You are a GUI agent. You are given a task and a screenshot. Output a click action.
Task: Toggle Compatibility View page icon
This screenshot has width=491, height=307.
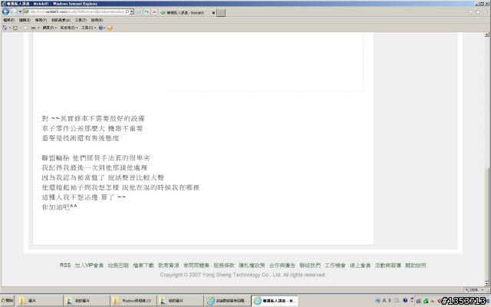(139, 12)
